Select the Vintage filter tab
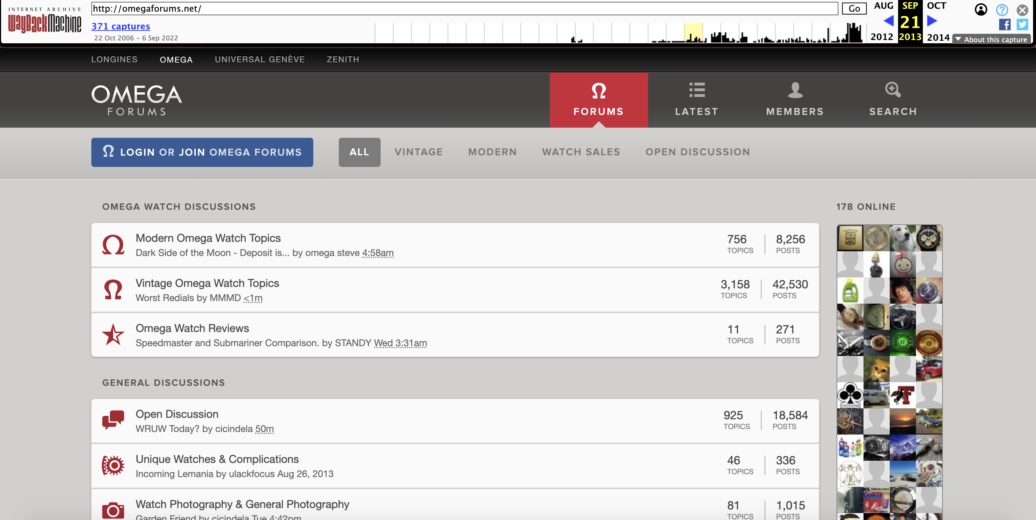 (x=418, y=152)
